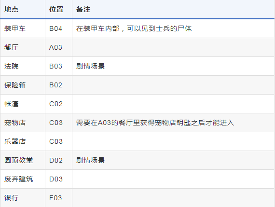Click 剧情场景 note in 法院 row
The width and height of the screenshot is (275, 207).
90,66
